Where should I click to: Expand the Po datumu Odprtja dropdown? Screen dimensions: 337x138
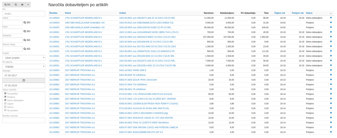point(24,66)
